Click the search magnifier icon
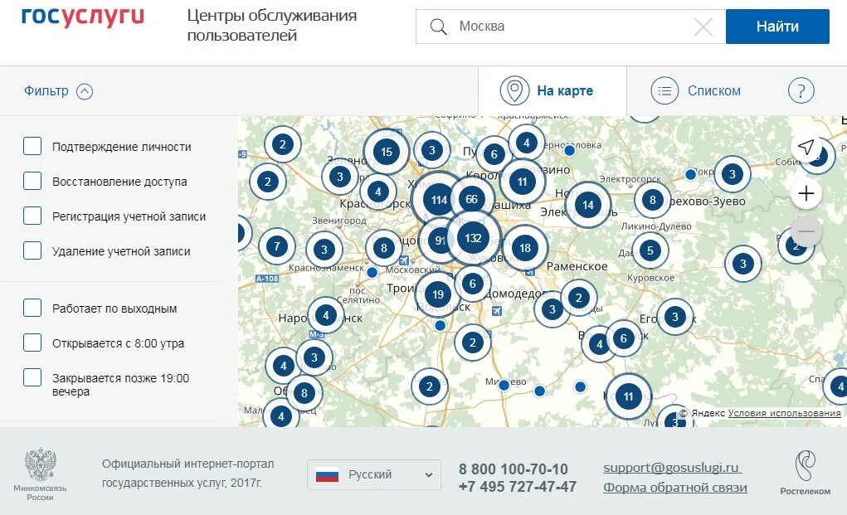The width and height of the screenshot is (847, 515). [438, 27]
